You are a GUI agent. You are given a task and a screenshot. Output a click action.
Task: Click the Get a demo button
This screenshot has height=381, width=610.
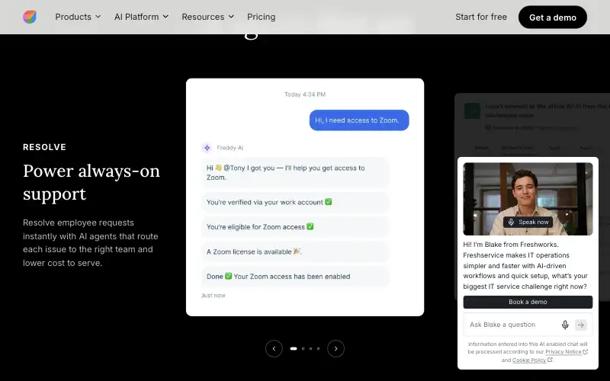pos(552,17)
